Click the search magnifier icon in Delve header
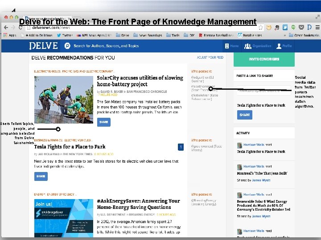This screenshot has height=240, width=321. pyautogui.click(x=67, y=46)
